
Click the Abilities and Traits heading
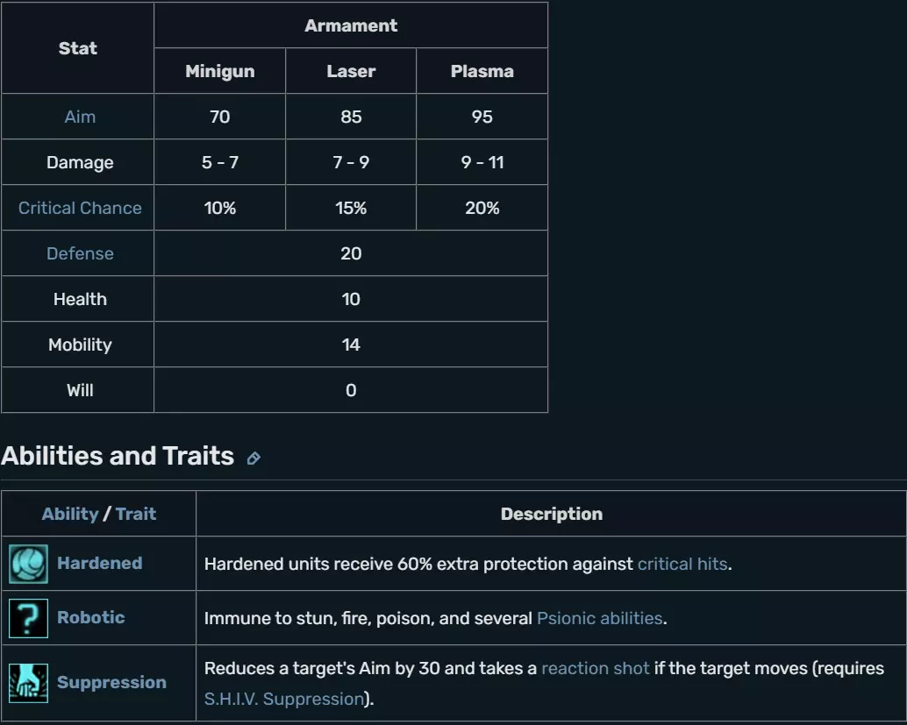[x=118, y=456]
